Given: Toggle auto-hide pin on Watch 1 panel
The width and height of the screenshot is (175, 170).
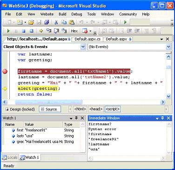Looking at the screenshot, I should (76, 118).
